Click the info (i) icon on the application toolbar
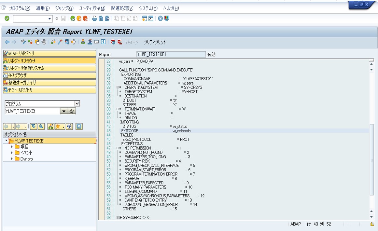This screenshot has height=231, width=378. click(x=103, y=42)
